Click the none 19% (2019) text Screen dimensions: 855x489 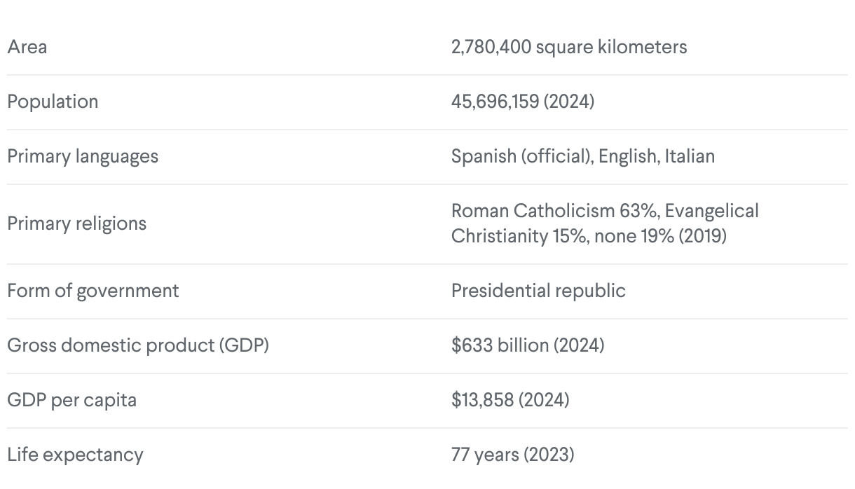coord(660,236)
